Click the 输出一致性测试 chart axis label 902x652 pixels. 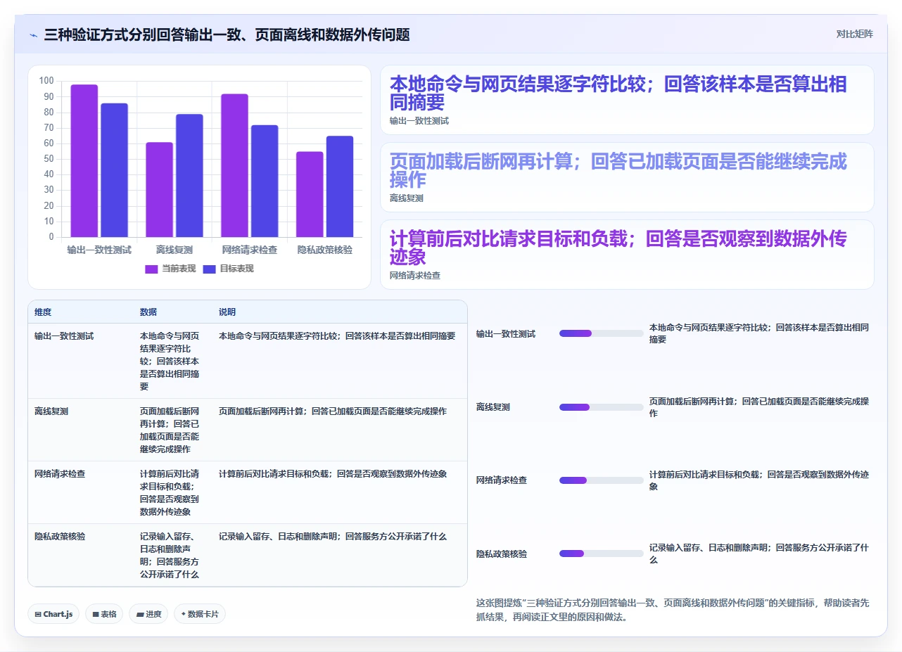click(x=99, y=250)
